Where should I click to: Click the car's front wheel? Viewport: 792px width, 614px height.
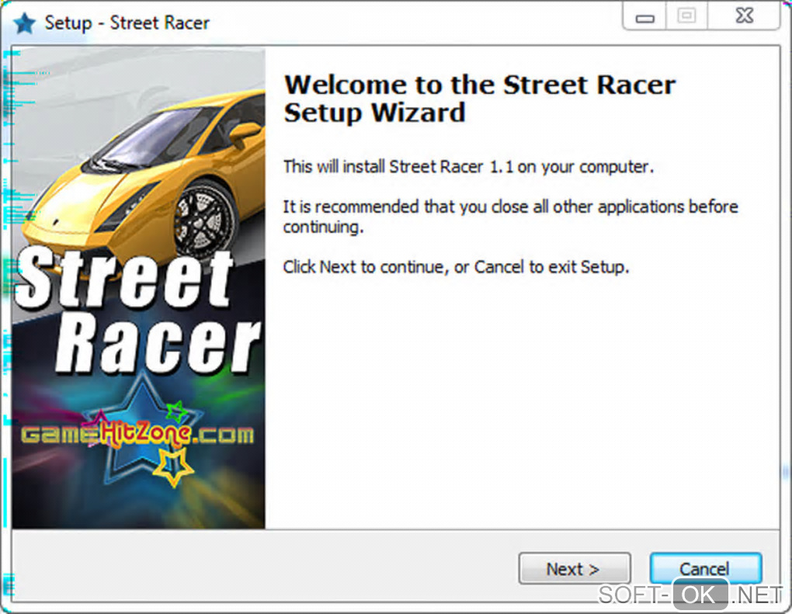pos(204,220)
